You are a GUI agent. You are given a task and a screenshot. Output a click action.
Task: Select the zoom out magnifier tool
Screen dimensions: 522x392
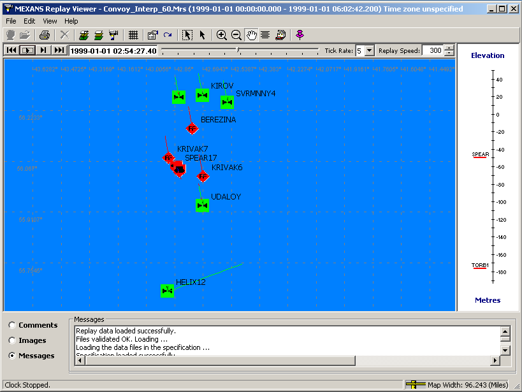click(x=236, y=35)
